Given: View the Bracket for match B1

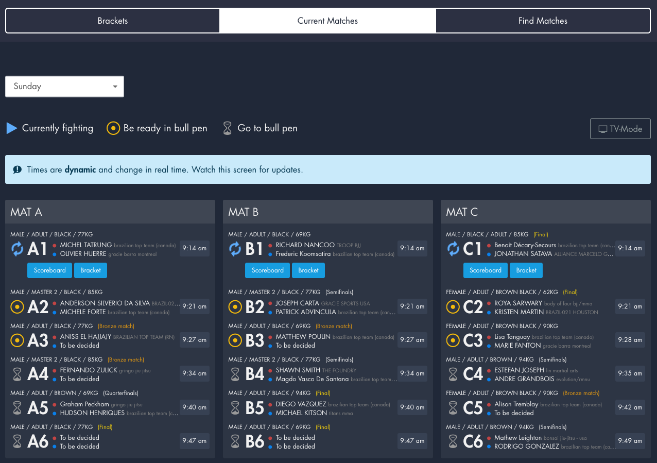Looking at the screenshot, I should (x=308, y=270).
